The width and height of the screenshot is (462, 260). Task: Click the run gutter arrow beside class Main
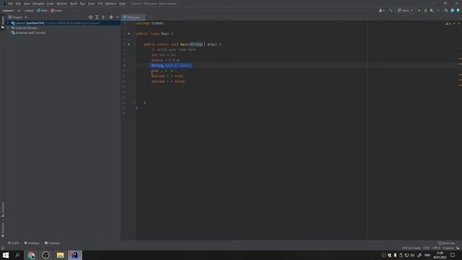[x=128, y=34]
